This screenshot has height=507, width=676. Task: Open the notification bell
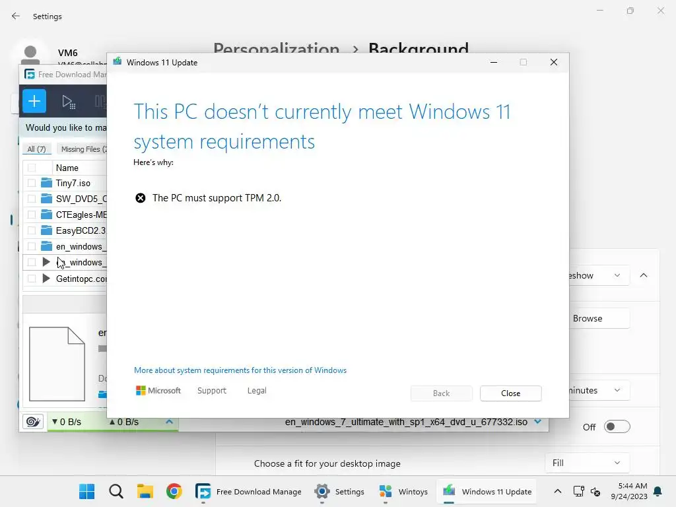[658, 491]
